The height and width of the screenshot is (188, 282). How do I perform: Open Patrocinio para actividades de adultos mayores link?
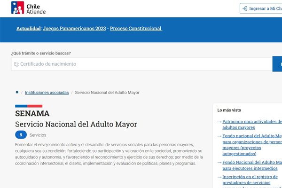click(x=252, y=124)
